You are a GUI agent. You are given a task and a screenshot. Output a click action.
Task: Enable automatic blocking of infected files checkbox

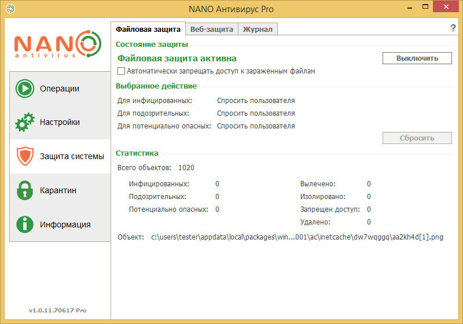121,71
